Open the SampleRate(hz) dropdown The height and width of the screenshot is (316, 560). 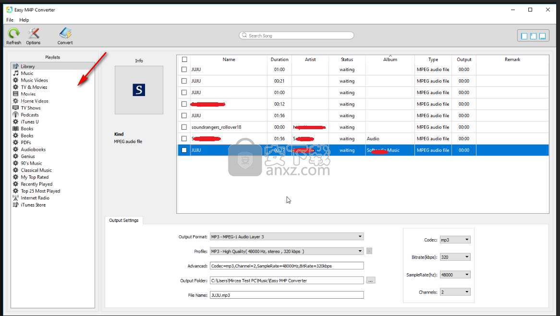455,275
